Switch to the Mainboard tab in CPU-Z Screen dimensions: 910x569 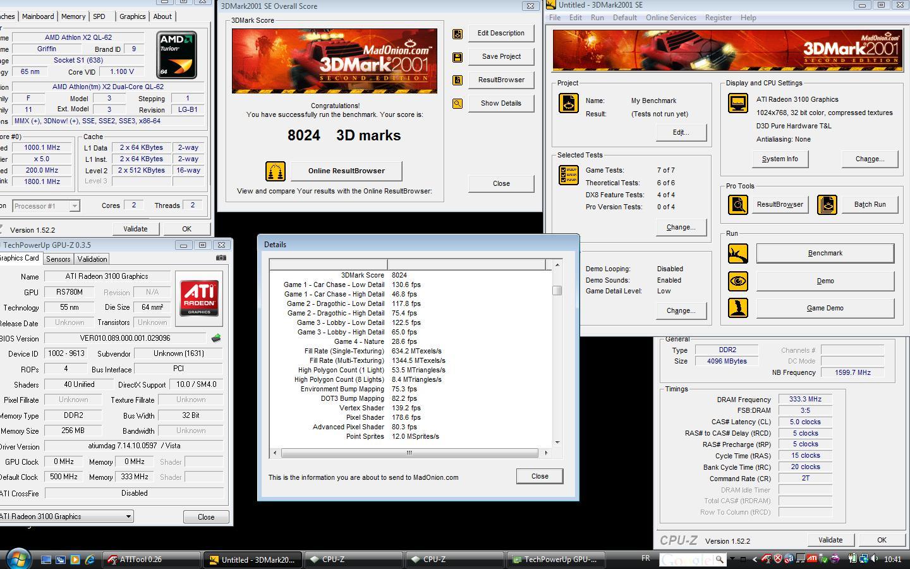[38, 16]
